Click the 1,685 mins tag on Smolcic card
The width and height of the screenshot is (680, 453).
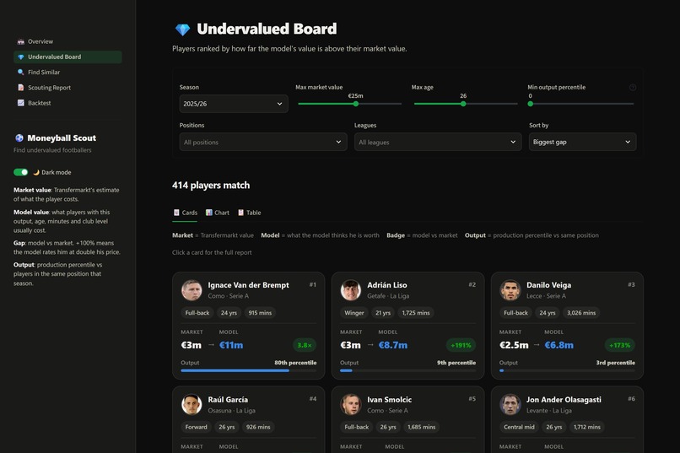click(x=422, y=427)
